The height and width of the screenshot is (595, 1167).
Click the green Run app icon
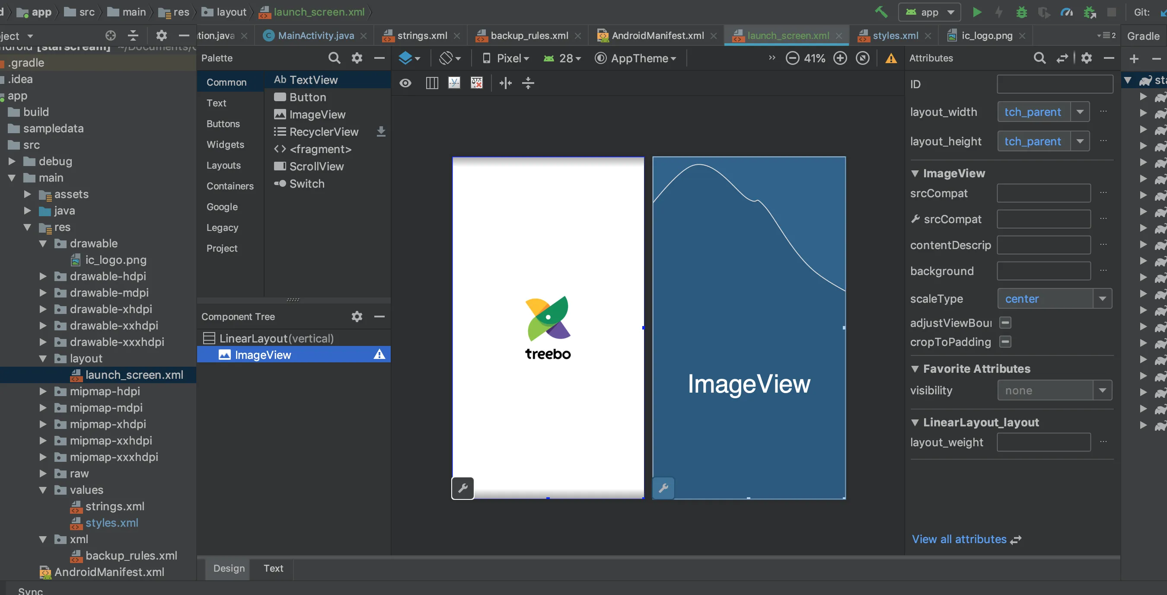click(x=977, y=12)
